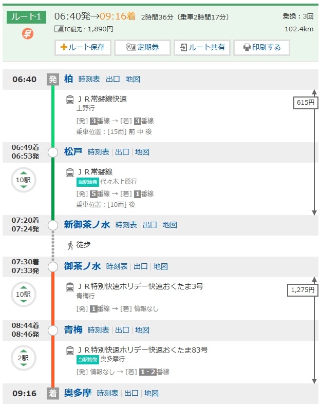The height and width of the screenshot is (408, 320).
Task: Expand the 10駅 stops between 松戸 and 新御茶ノ水
Action: coord(23,180)
